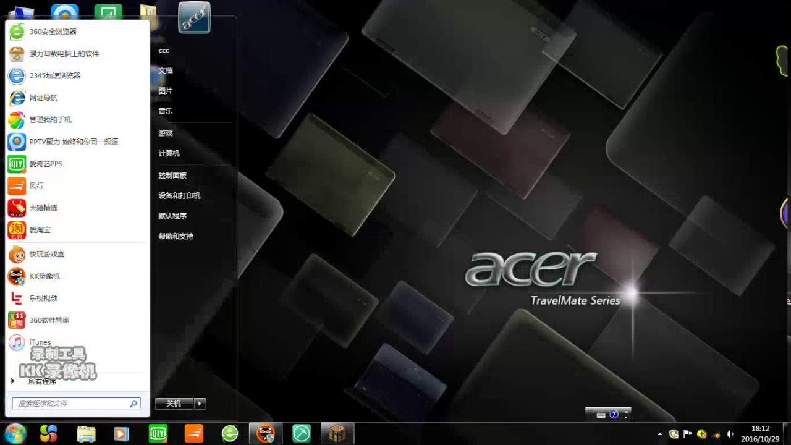Screen dimensions: 791x445
Task: Show hidden system tray icons
Action: coord(659,434)
